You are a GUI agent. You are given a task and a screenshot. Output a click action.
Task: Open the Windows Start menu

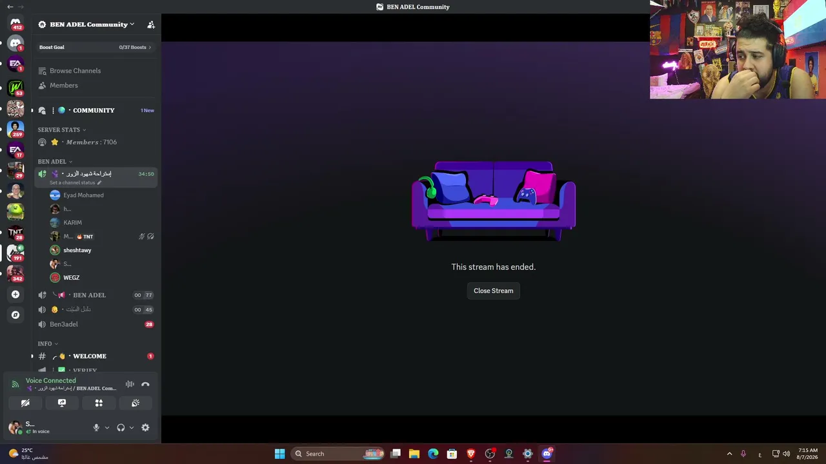click(x=279, y=454)
